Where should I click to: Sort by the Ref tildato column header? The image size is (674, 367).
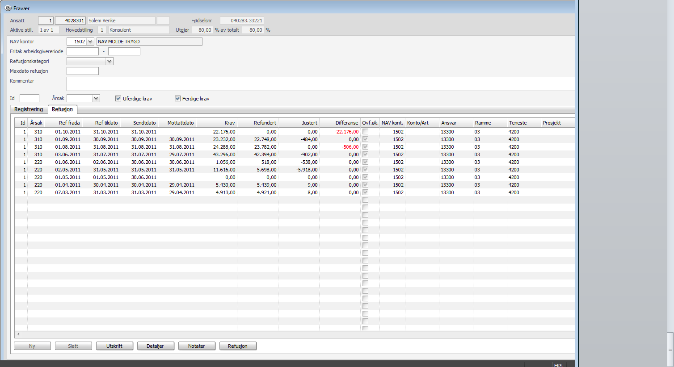pyautogui.click(x=101, y=123)
